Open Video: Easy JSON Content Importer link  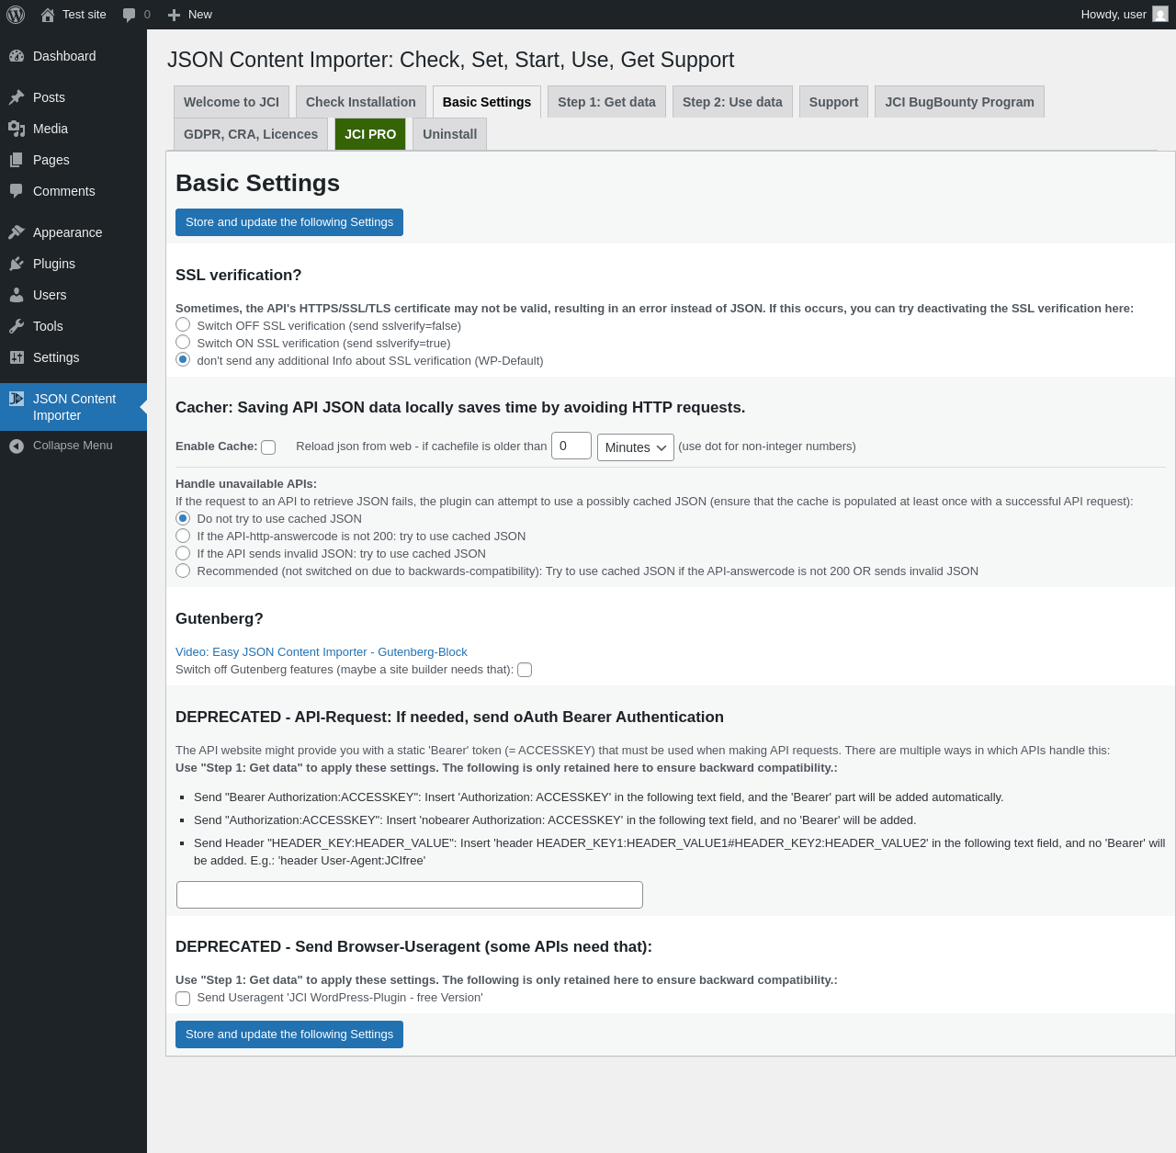(x=322, y=652)
